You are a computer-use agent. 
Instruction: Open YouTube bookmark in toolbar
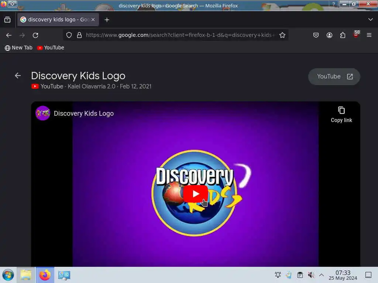click(51, 48)
